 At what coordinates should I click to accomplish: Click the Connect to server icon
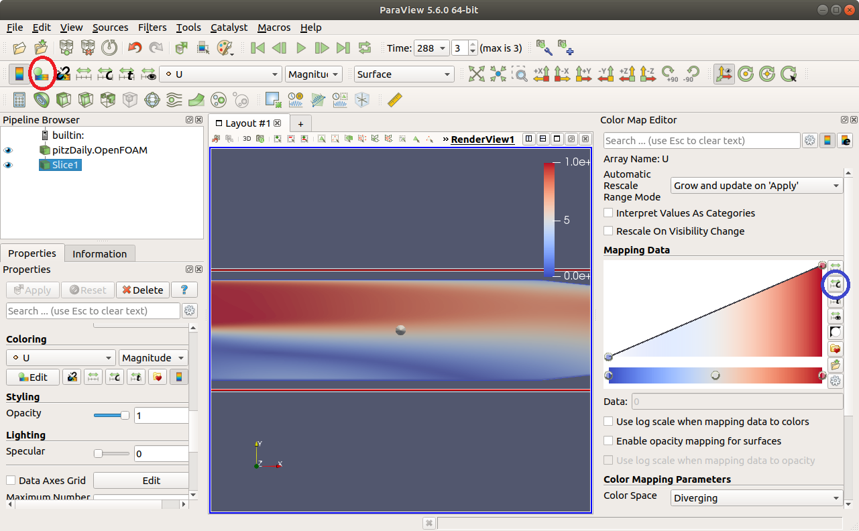(66, 48)
